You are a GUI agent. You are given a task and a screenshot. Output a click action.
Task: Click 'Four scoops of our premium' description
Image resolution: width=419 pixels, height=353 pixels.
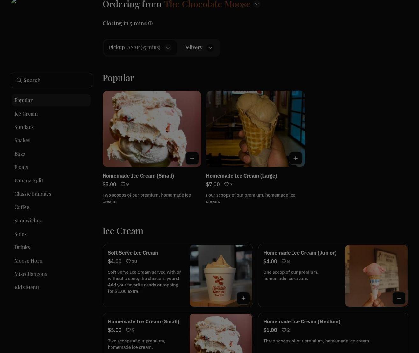click(x=250, y=198)
